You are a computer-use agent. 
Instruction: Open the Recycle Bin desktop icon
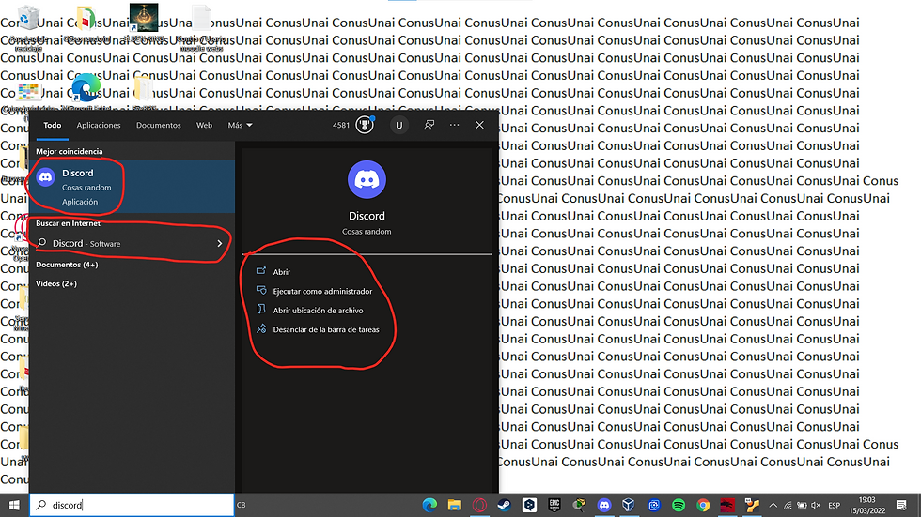tap(27, 26)
